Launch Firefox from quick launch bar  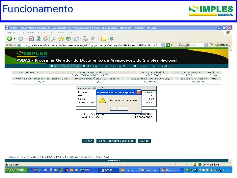click(x=36, y=170)
